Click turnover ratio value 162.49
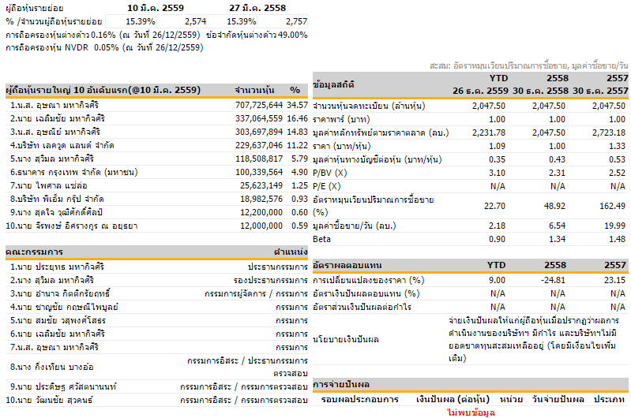631x418 pixels. [x=612, y=206]
